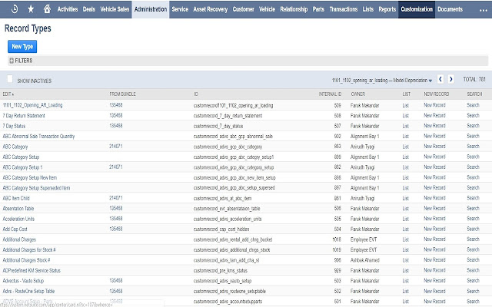Open Additional Charges for Stock # link
The height and width of the screenshot is (307, 492).
pyautogui.click(x=29, y=249)
